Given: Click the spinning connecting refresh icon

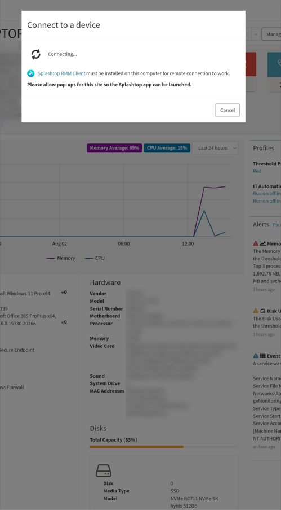Looking at the screenshot, I should (35, 54).
